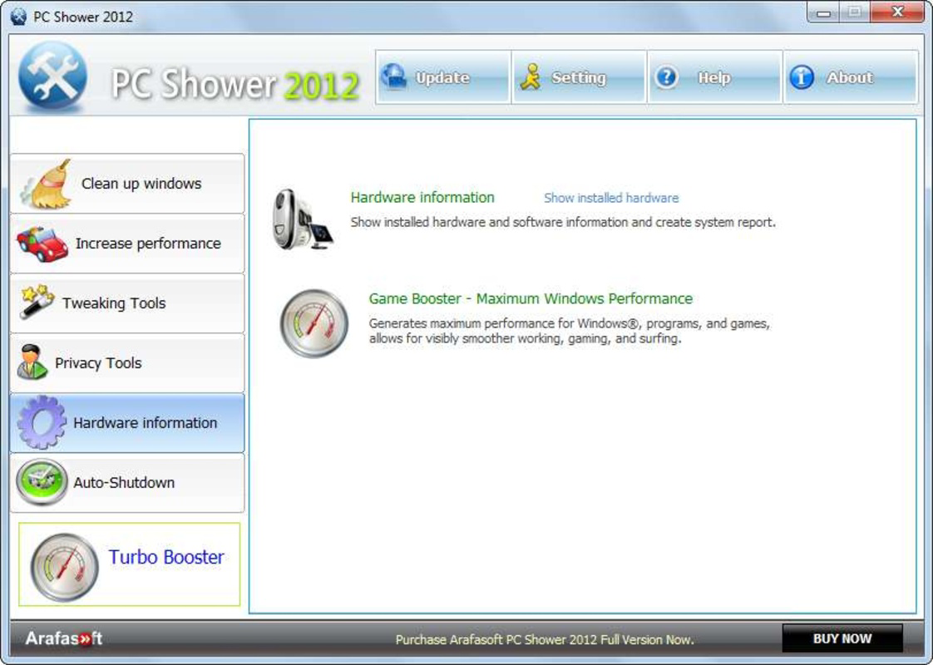The image size is (933, 665).
Task: Click the red car Increase performance icon
Action: pos(42,244)
